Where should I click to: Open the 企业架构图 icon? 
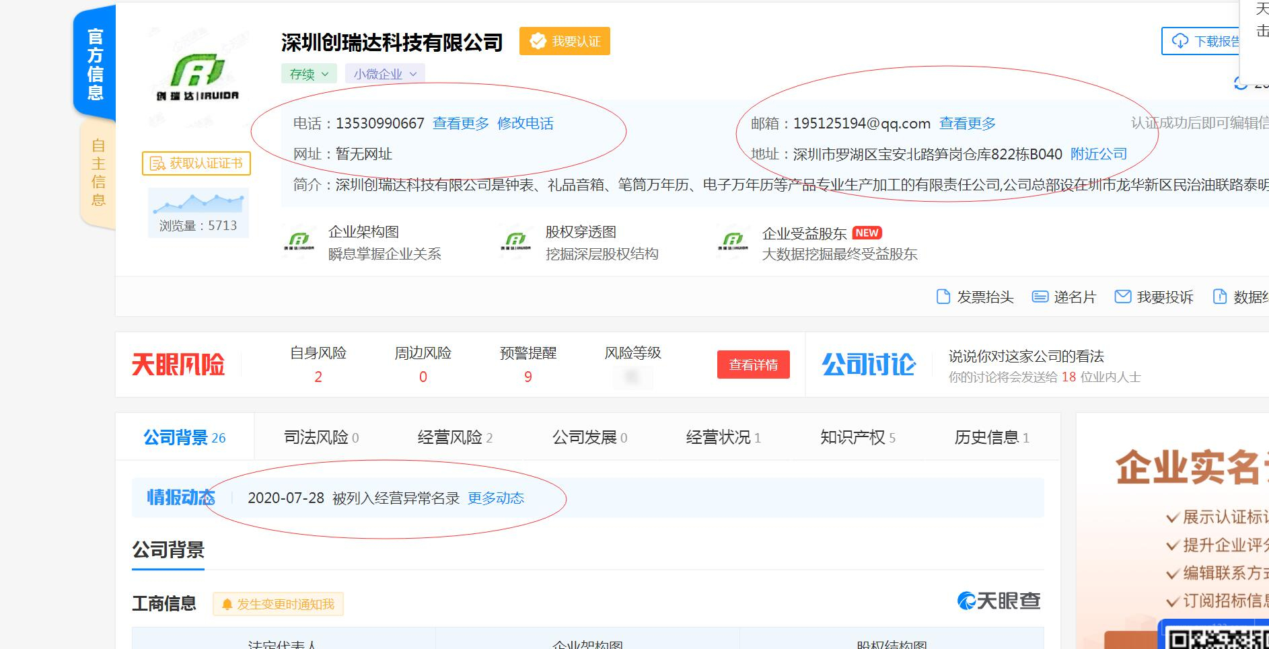[x=299, y=241]
